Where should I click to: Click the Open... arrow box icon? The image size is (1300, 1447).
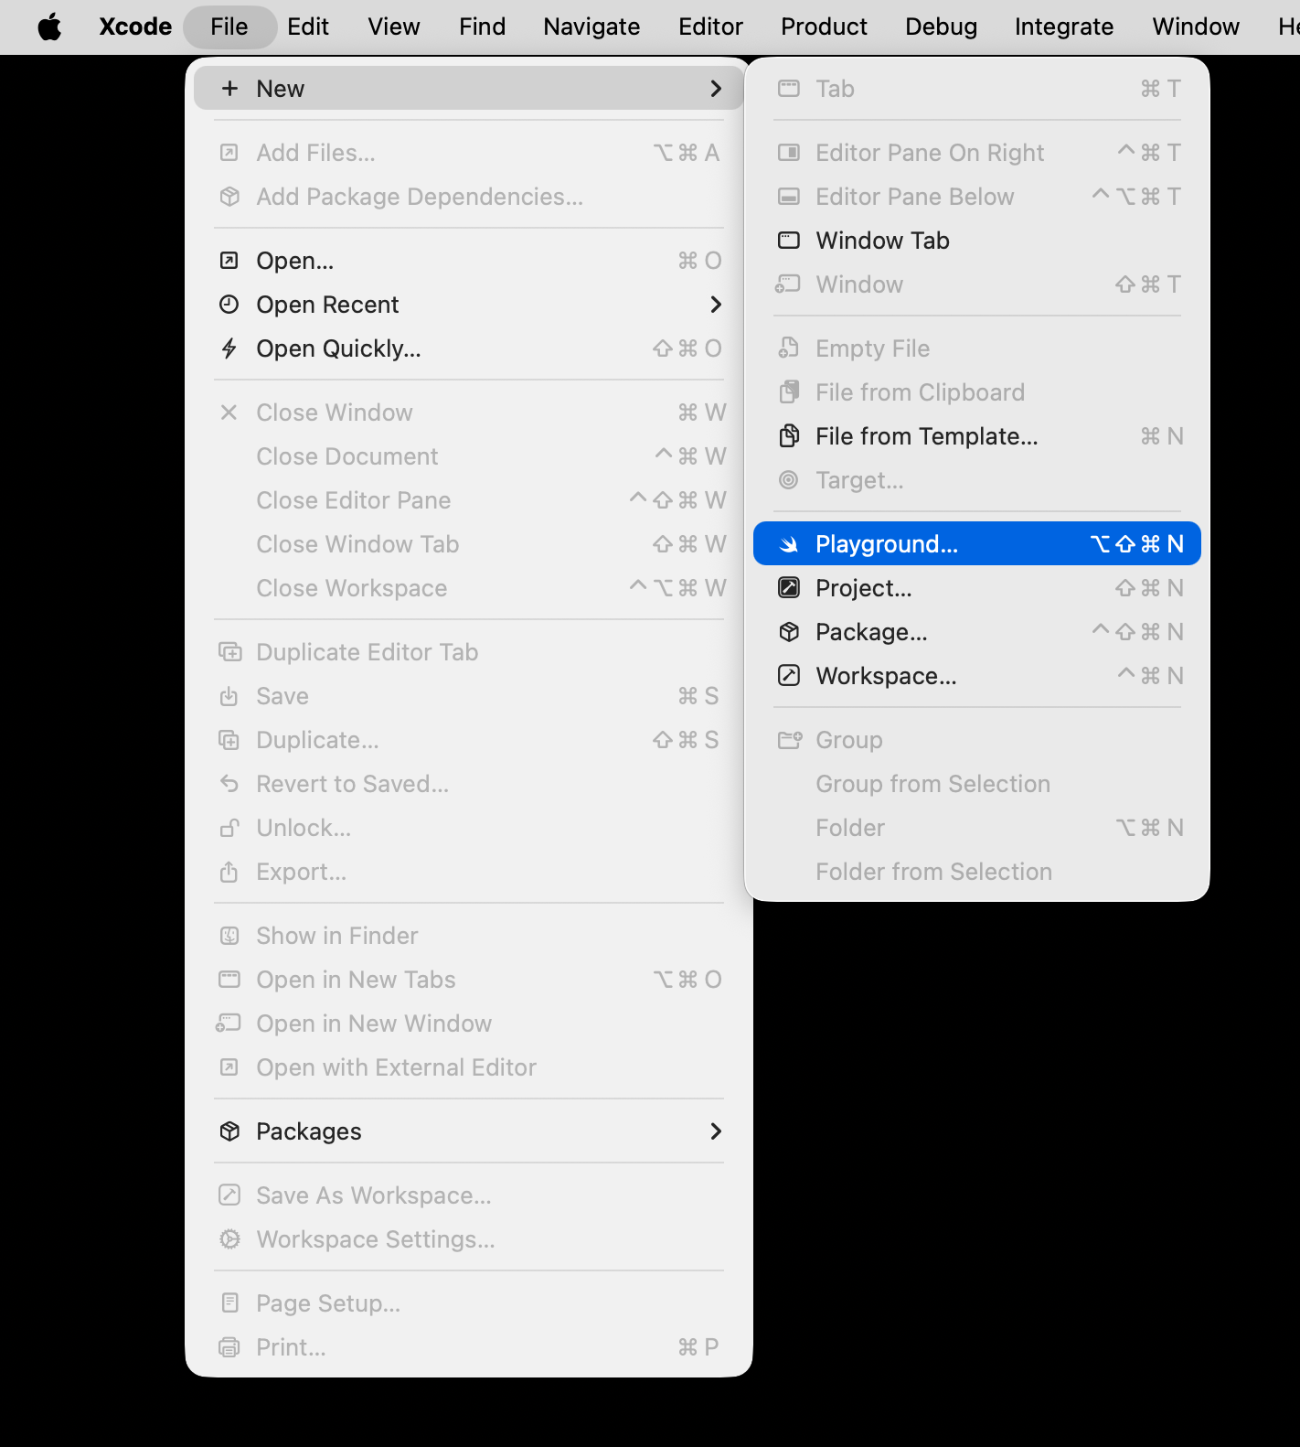pos(229,261)
